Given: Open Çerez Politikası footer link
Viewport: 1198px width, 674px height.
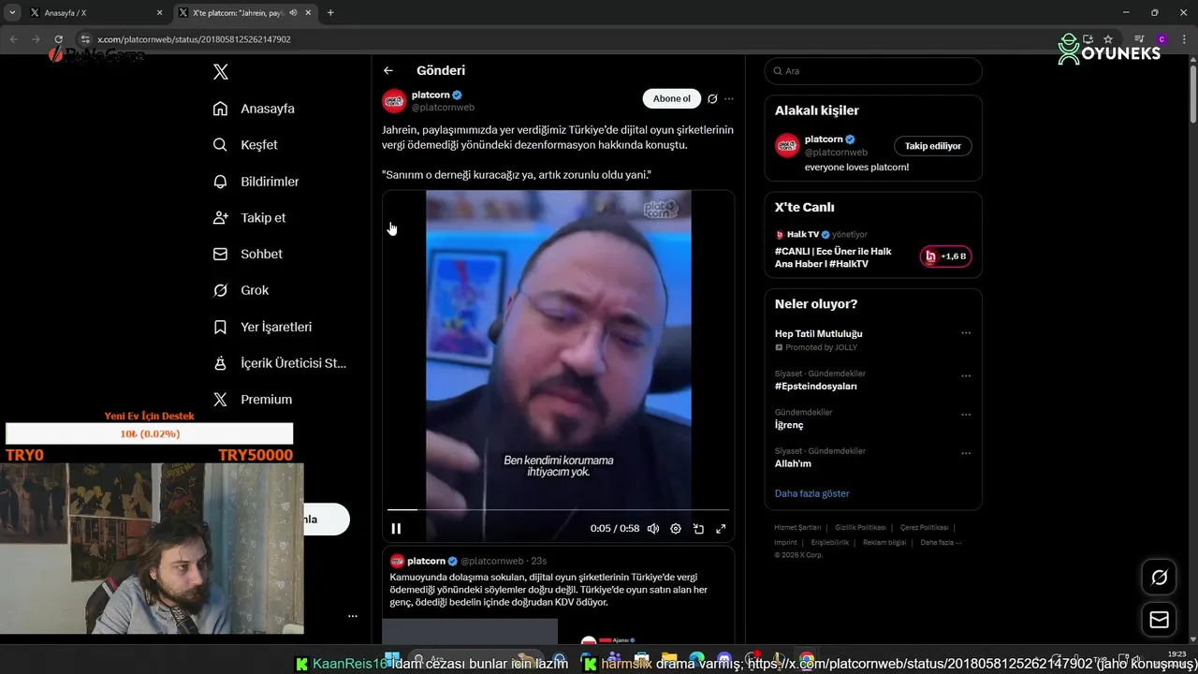Looking at the screenshot, I should [x=924, y=528].
